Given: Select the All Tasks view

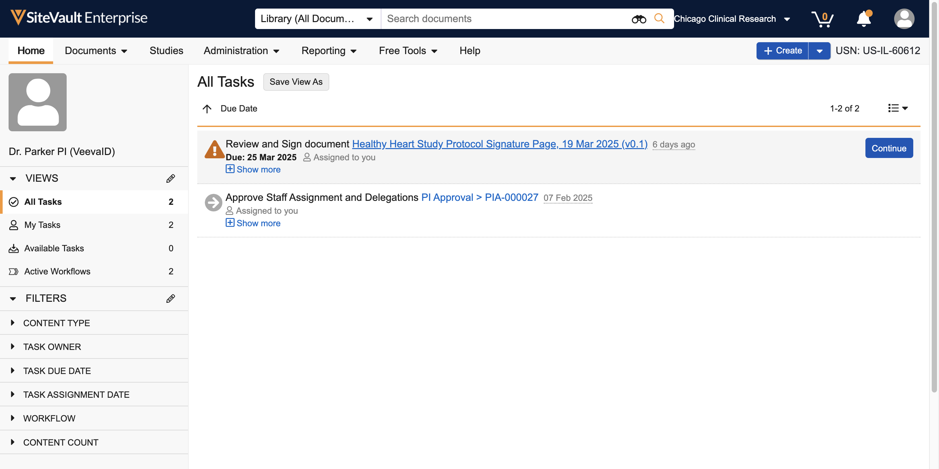Looking at the screenshot, I should tap(94, 202).
